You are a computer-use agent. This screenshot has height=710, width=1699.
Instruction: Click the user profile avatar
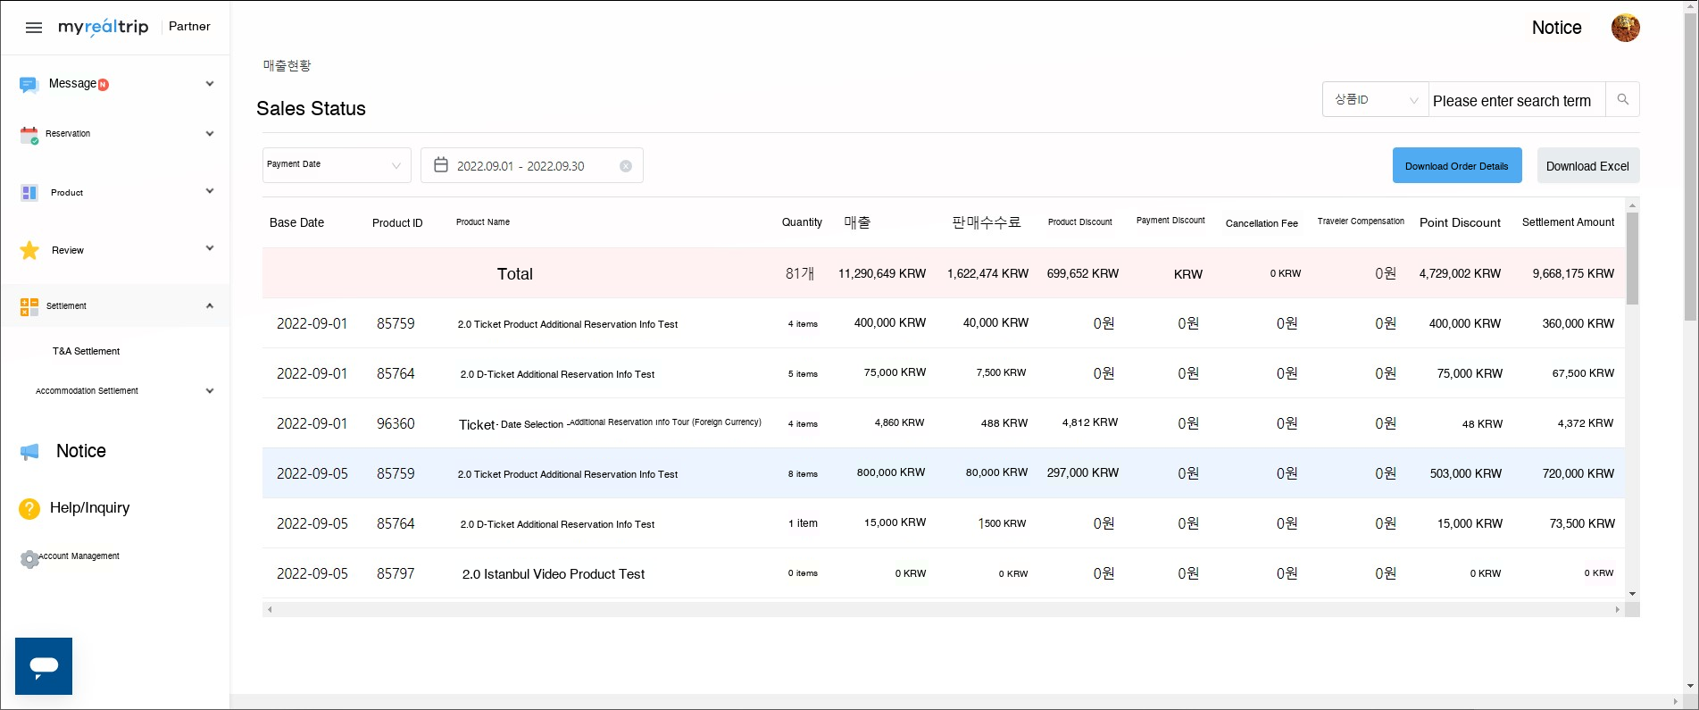coord(1625,28)
